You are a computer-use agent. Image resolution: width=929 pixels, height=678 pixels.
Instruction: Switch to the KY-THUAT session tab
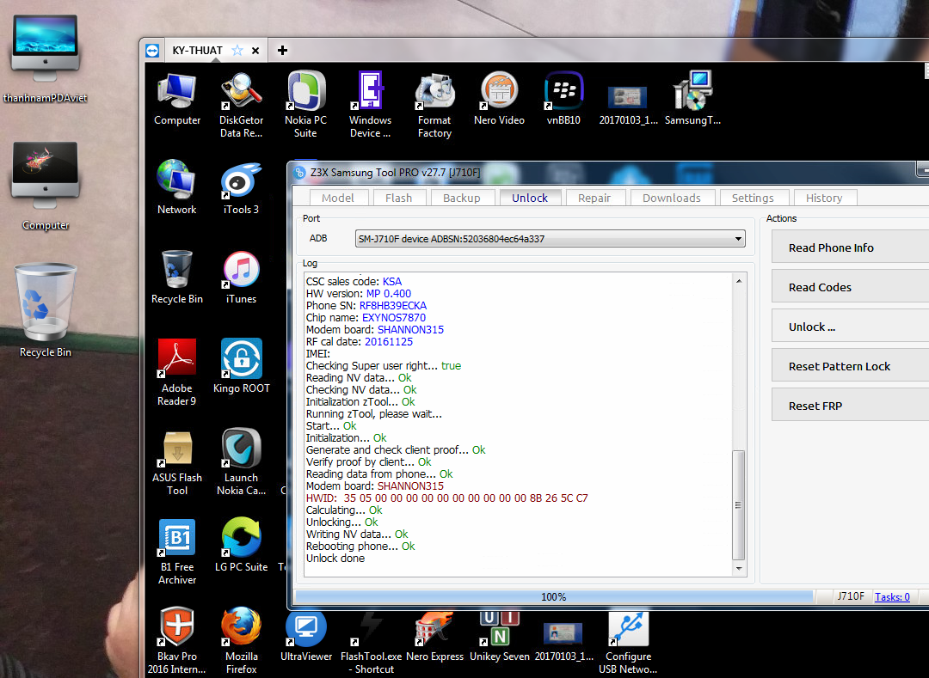pos(197,51)
